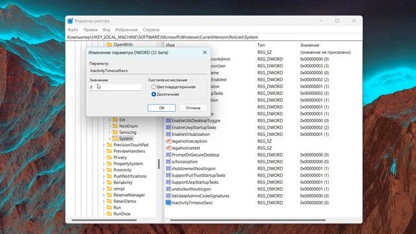This screenshot has height=234, width=416.
Task: Select the NonEnum folder icon
Action: pyautogui.click(x=115, y=126)
